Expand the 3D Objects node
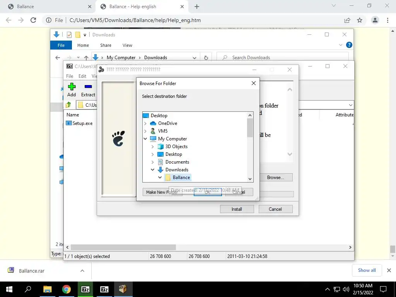 152,147
